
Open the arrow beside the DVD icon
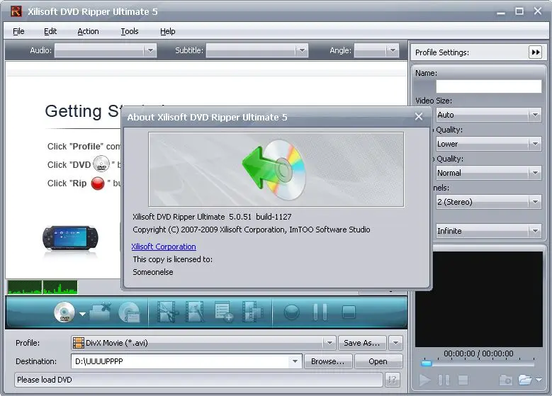[x=82, y=314]
